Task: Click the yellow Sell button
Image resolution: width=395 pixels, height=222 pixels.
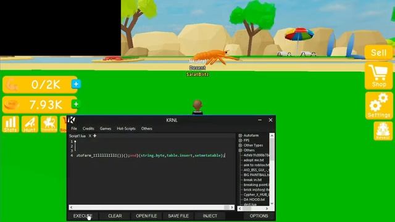Action: click(378, 52)
